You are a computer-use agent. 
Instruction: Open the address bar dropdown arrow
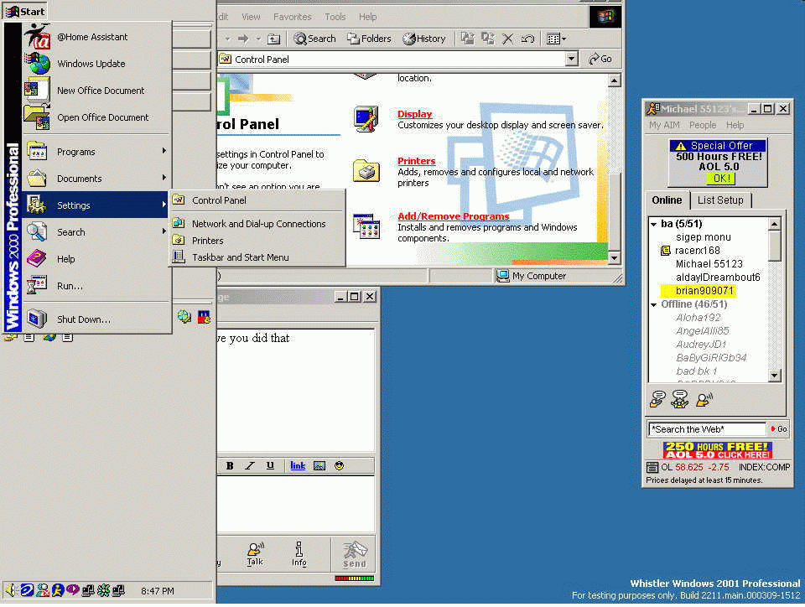point(571,59)
